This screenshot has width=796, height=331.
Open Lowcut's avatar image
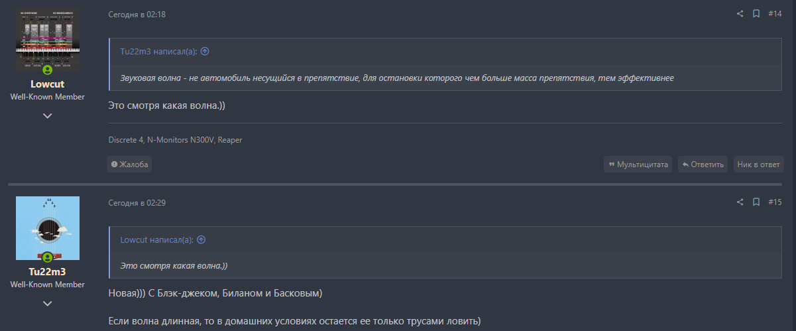pyautogui.click(x=47, y=38)
